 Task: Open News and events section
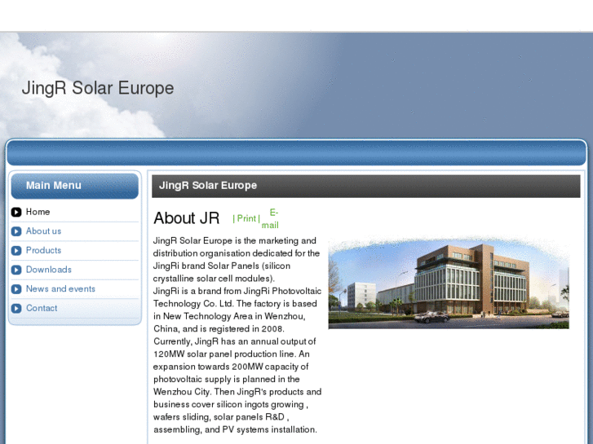(60, 289)
